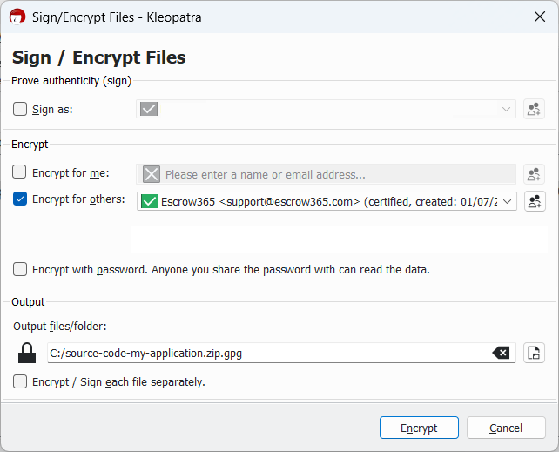The image size is (559, 452).
Task: Toggle Encrypt / Sign each file separately
Action: 20,381
